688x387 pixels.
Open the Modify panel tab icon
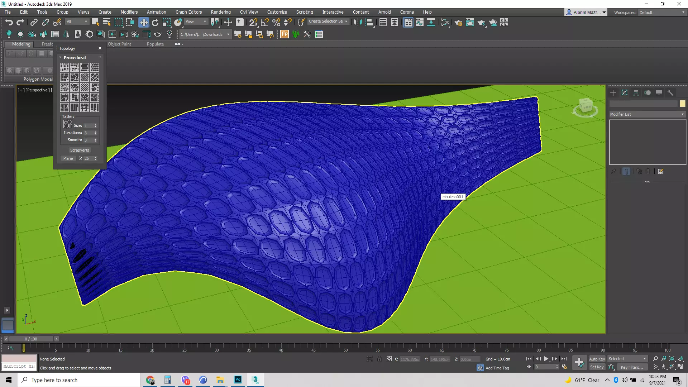625,93
